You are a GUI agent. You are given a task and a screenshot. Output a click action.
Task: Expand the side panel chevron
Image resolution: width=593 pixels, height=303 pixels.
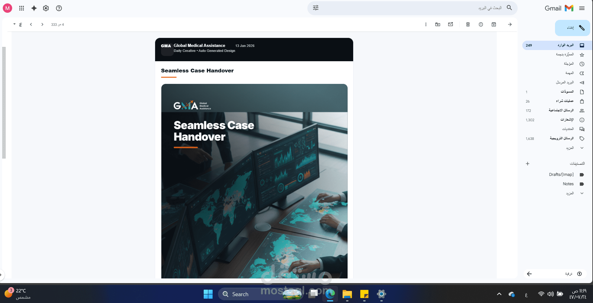pos(1,275)
